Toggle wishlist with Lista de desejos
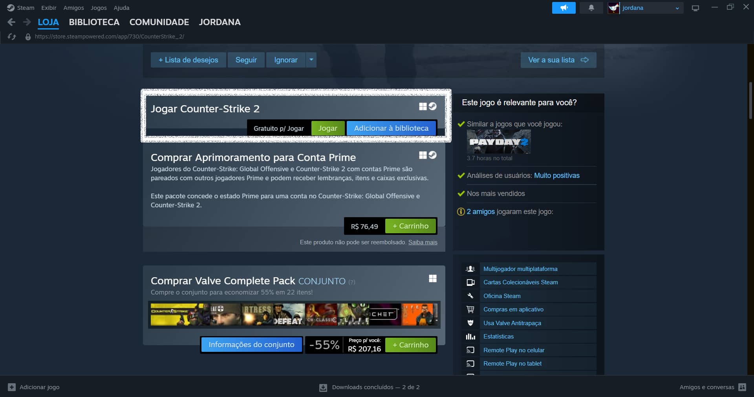Viewport: 754px width, 397px height. (x=188, y=60)
